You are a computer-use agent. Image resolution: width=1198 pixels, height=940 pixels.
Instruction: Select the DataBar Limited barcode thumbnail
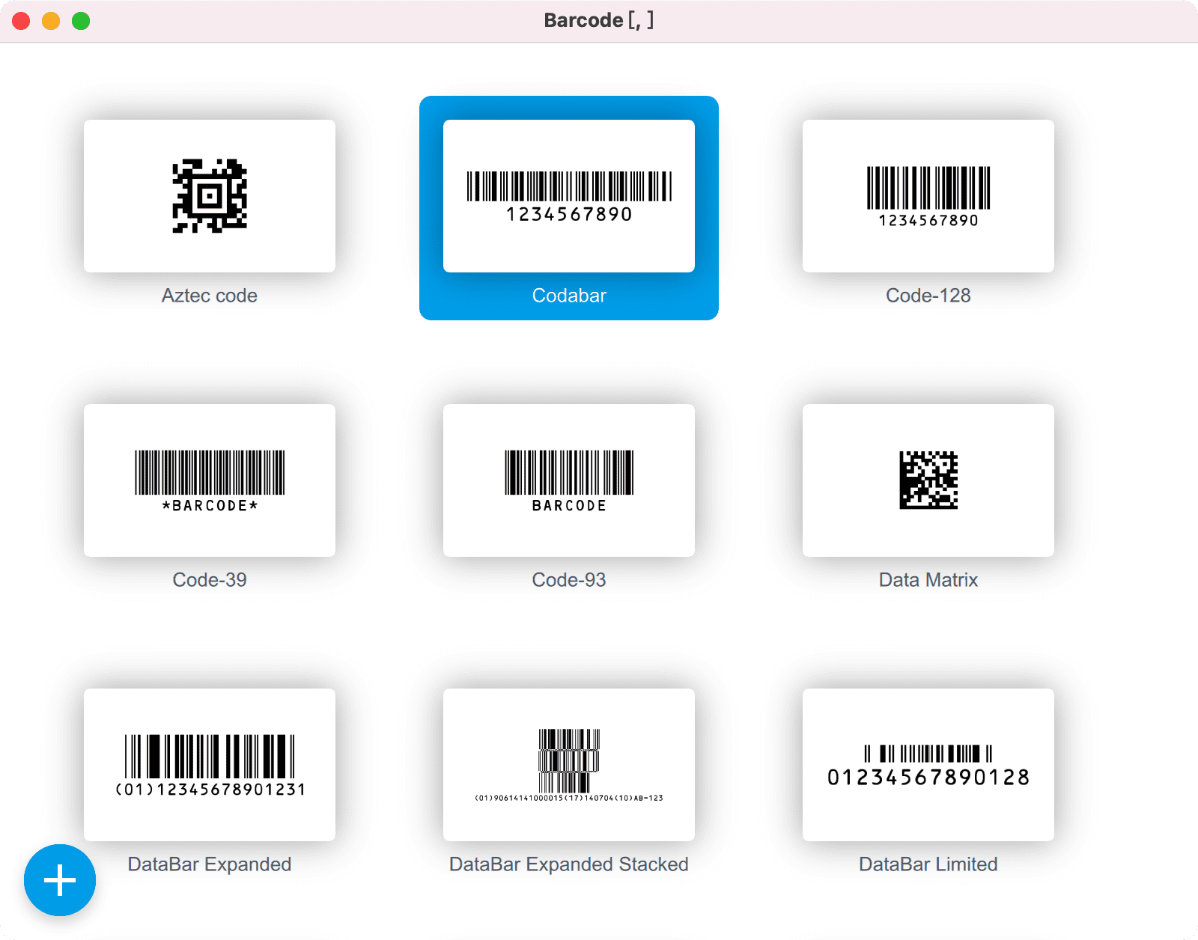(928, 765)
